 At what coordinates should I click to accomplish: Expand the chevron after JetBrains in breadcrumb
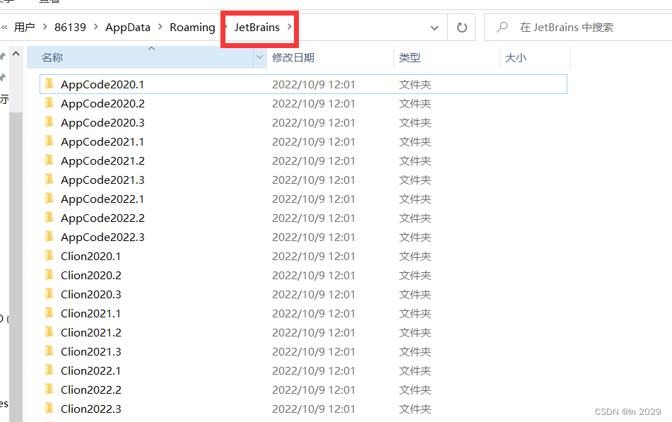point(290,27)
